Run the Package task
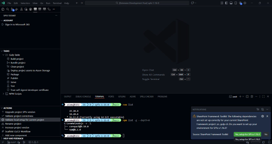Screen dimensions: 272x144 point(15,75)
